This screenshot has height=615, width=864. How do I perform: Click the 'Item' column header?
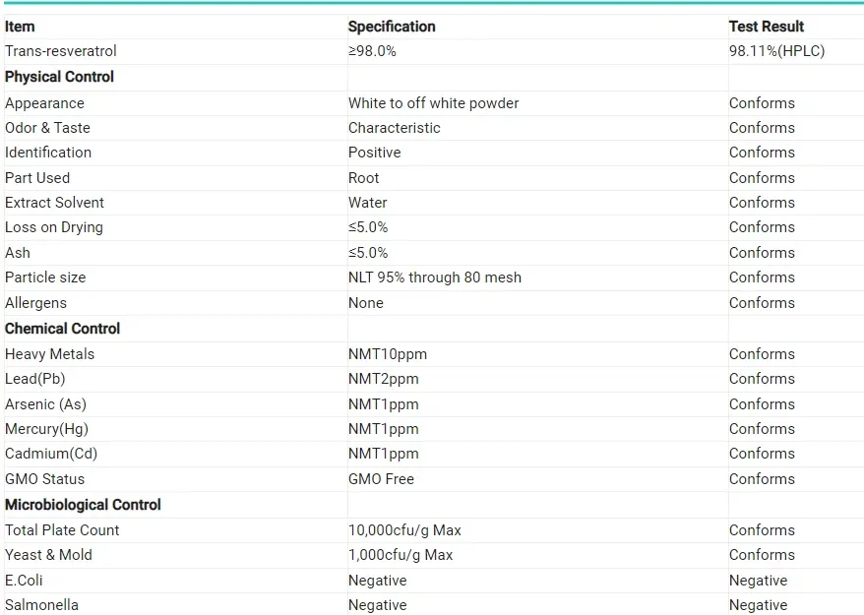coord(20,27)
